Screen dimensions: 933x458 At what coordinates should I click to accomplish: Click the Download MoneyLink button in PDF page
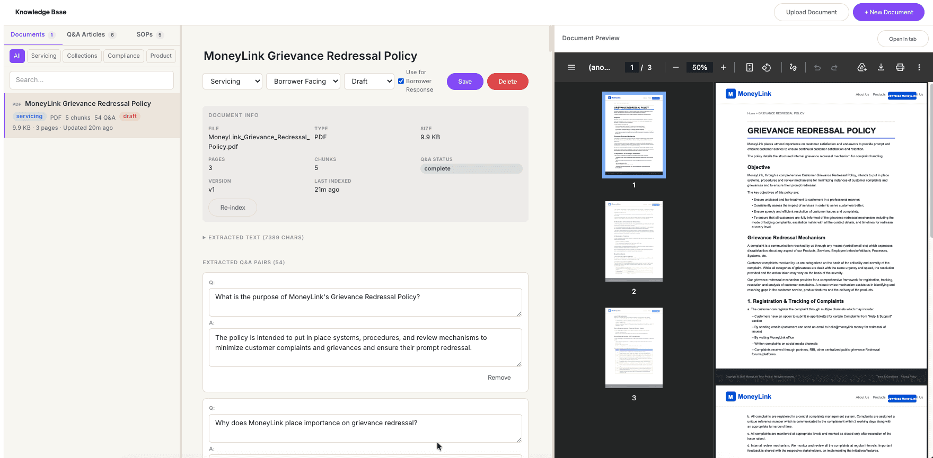click(x=902, y=96)
